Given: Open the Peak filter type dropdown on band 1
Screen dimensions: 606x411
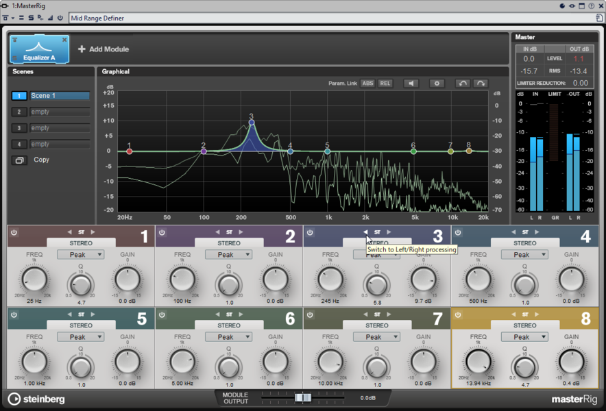Looking at the screenshot, I should pyautogui.click(x=80, y=255).
